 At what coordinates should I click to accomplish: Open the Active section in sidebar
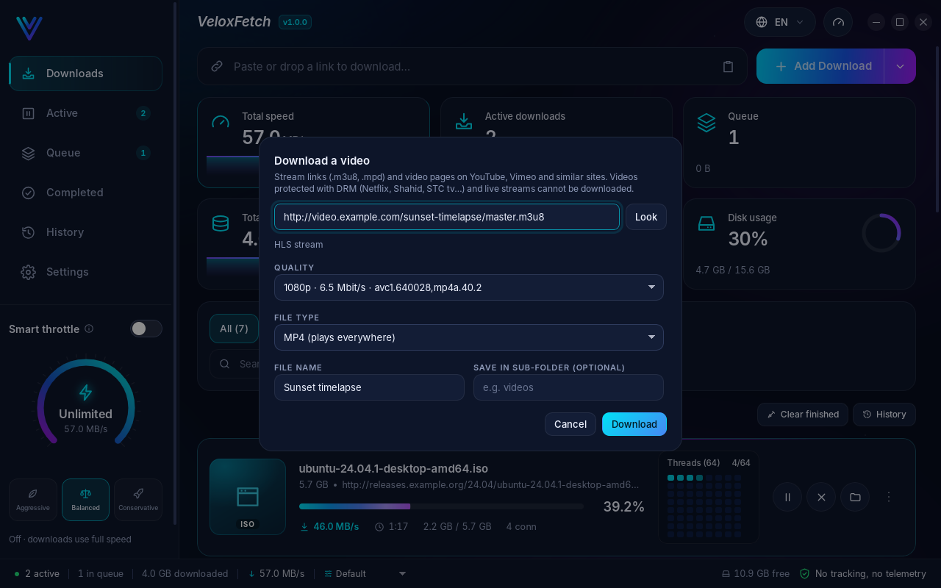86,113
